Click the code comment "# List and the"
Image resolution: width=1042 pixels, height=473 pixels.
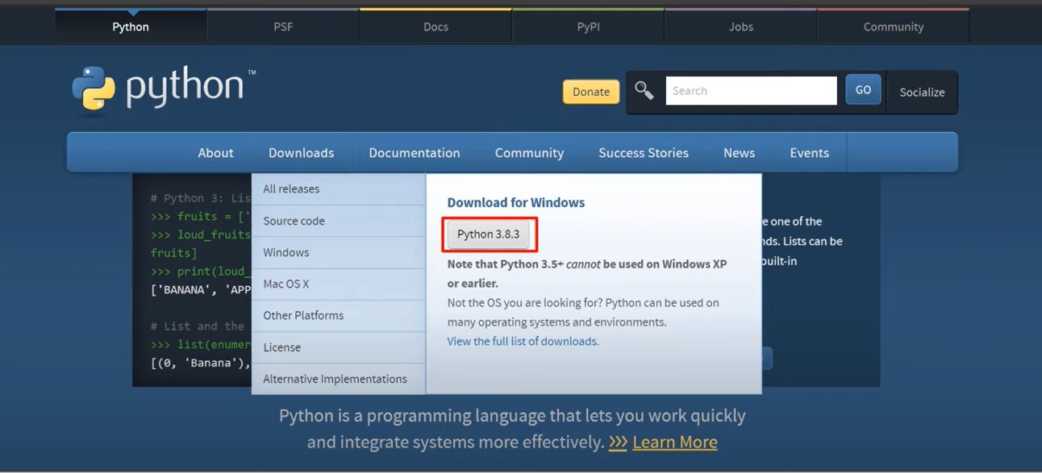[x=198, y=326]
